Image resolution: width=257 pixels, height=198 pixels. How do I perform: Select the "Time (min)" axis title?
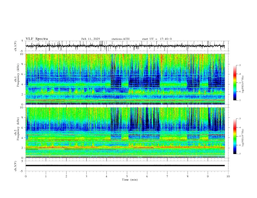tap(130, 180)
